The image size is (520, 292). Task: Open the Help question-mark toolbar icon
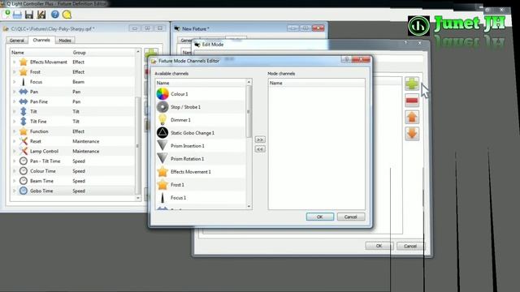(x=55, y=15)
